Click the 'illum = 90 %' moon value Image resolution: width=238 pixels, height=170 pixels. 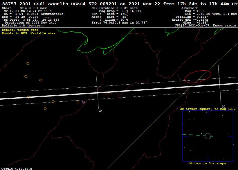pos(116,19)
